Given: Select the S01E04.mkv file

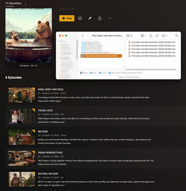Looking at the screenshot, I should coord(152,52).
